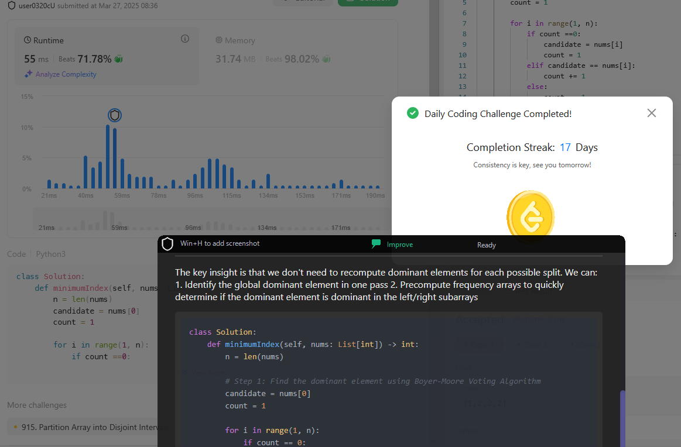The height and width of the screenshot is (447, 681).
Task: Click the 'Win+H to add screenshot' hint
Action: point(220,243)
